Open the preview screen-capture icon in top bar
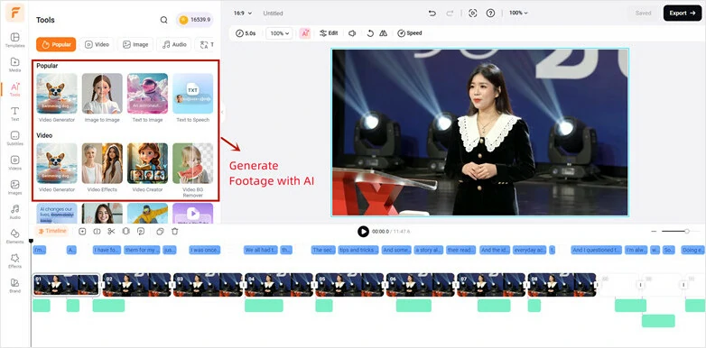Screen dimensions: 706x348 [x=473, y=13]
